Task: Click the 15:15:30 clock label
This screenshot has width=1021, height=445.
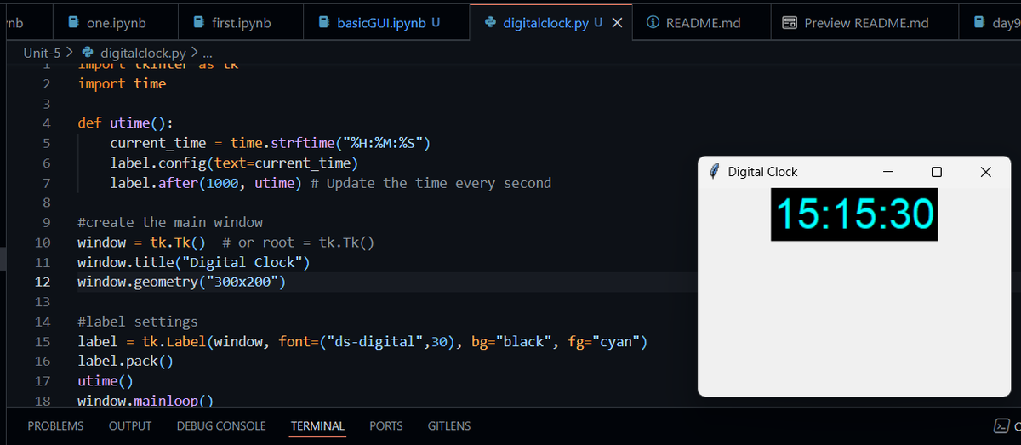Action: tap(854, 214)
